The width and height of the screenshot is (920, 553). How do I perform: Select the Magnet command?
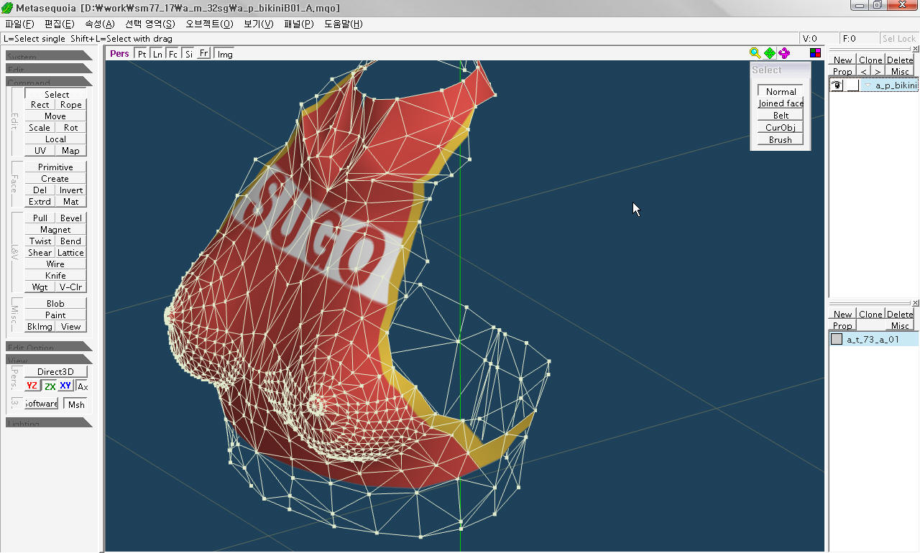[x=55, y=229]
